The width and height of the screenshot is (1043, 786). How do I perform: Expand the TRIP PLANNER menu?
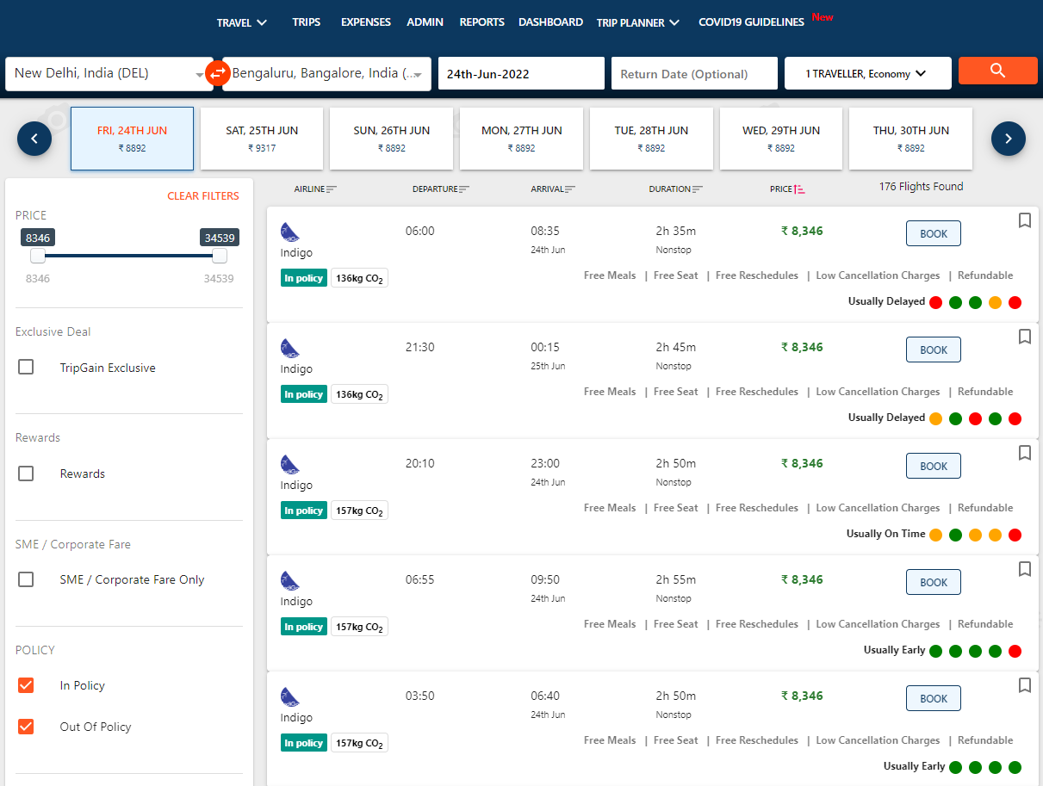(x=638, y=22)
